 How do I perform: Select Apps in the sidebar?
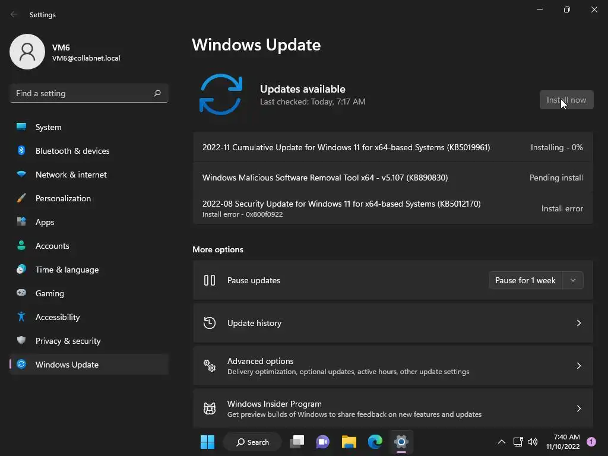[x=89, y=222]
